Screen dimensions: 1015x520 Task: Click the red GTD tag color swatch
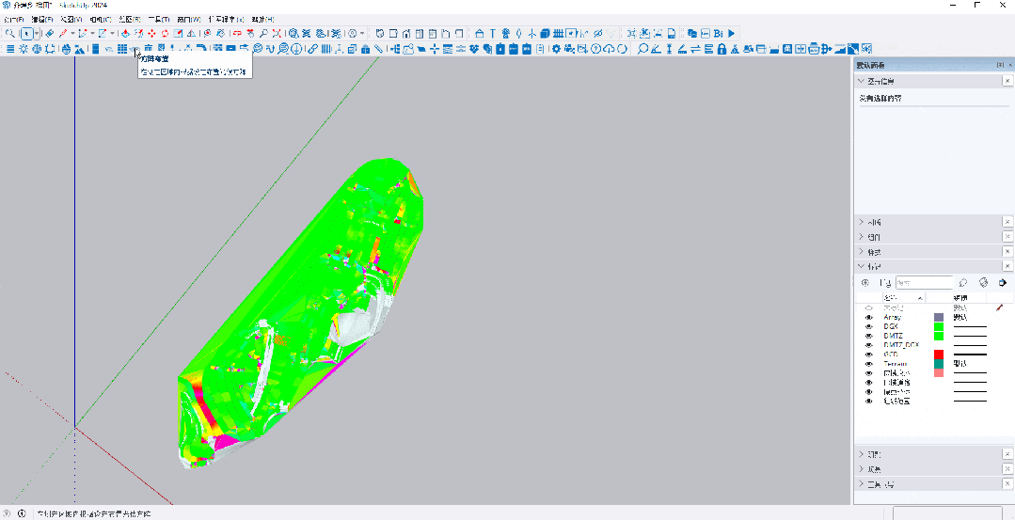938,355
